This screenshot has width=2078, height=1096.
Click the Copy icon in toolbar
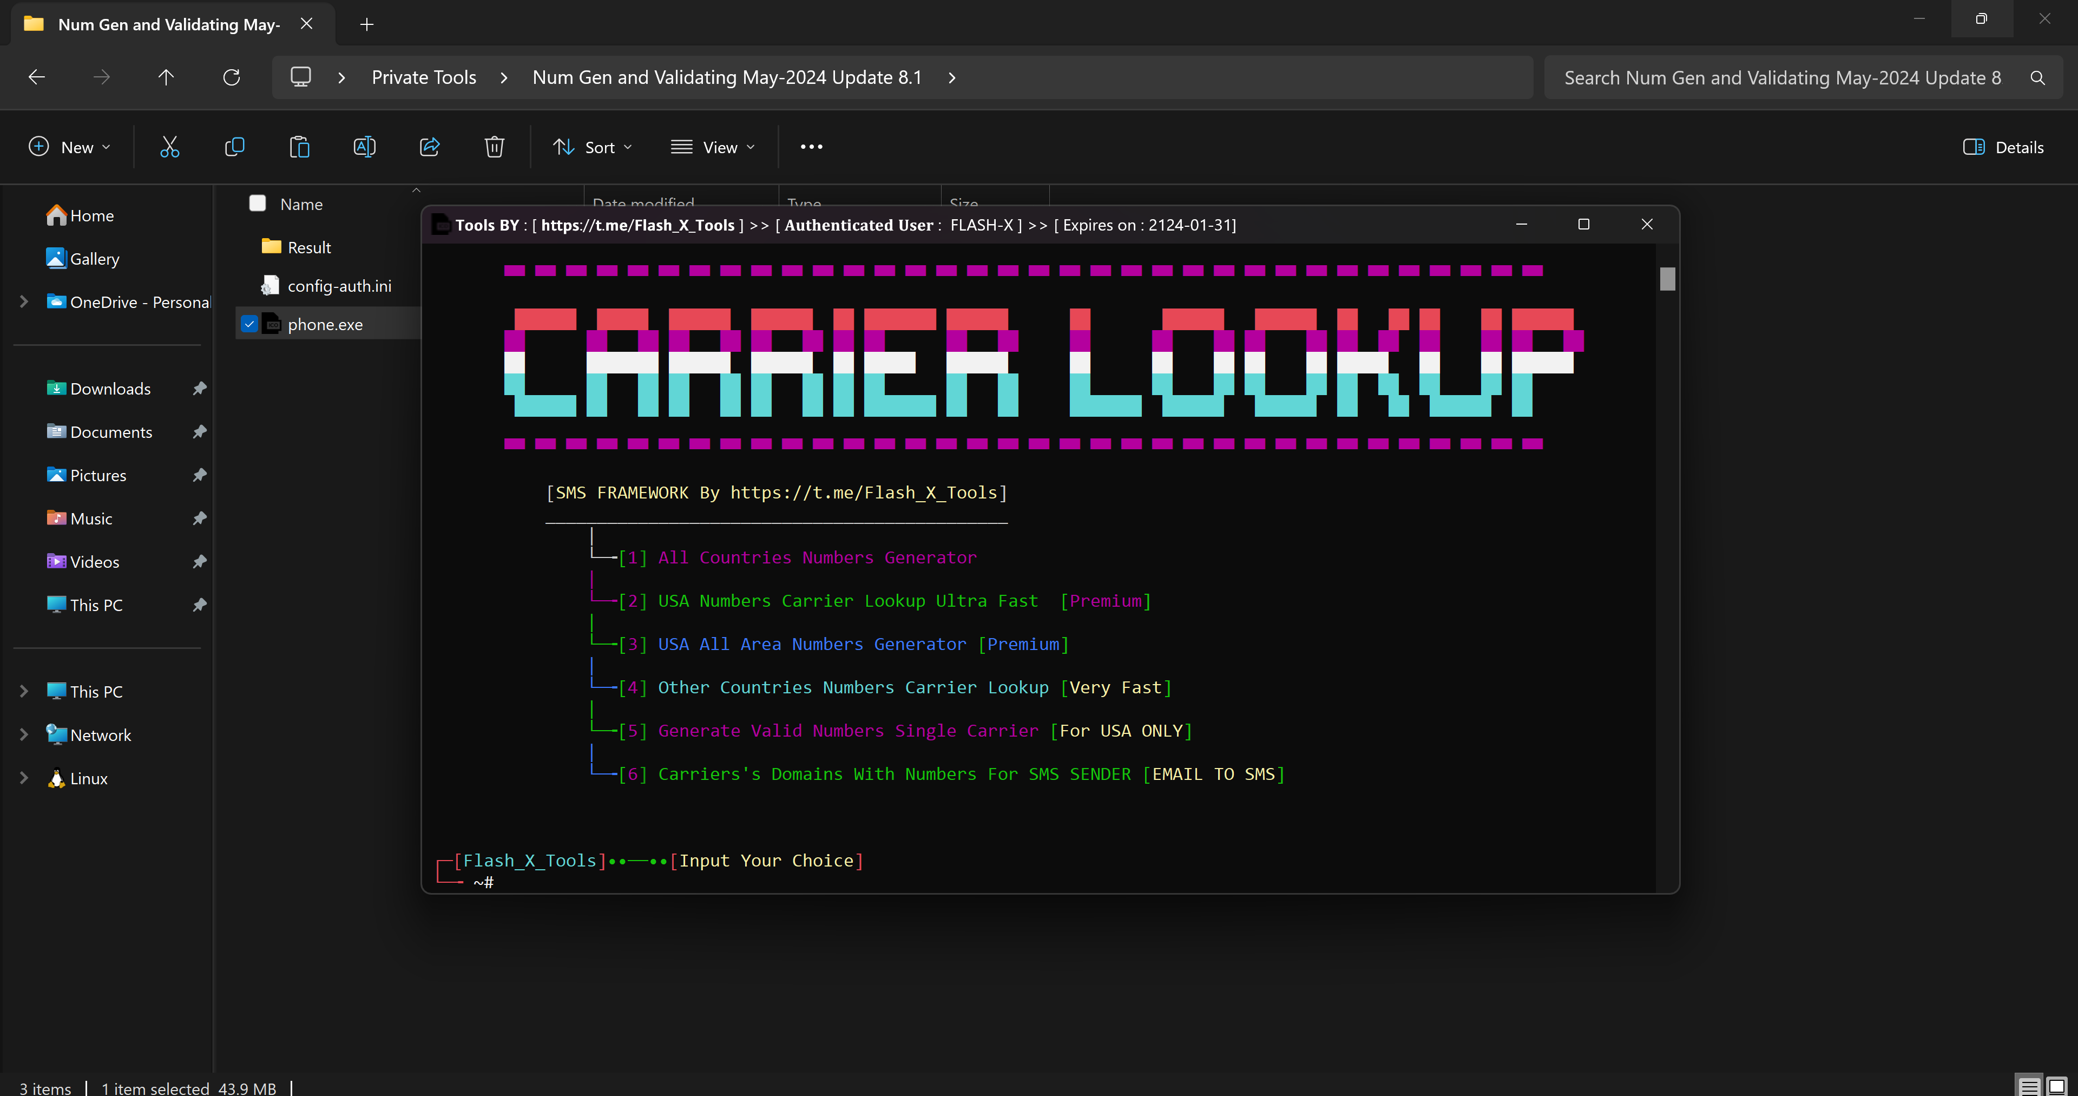point(235,147)
